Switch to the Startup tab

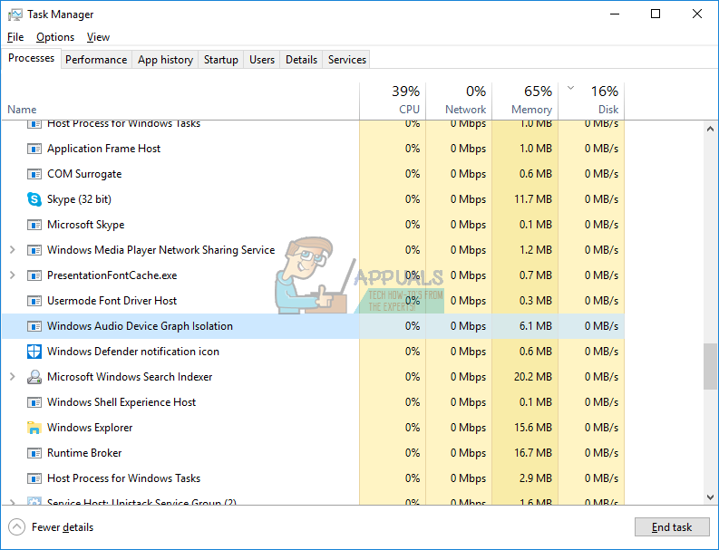tap(221, 60)
